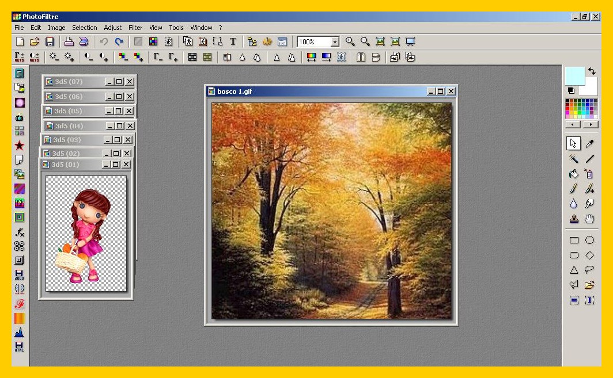Open the Adjust menu
This screenshot has height=378, width=613.
113,28
